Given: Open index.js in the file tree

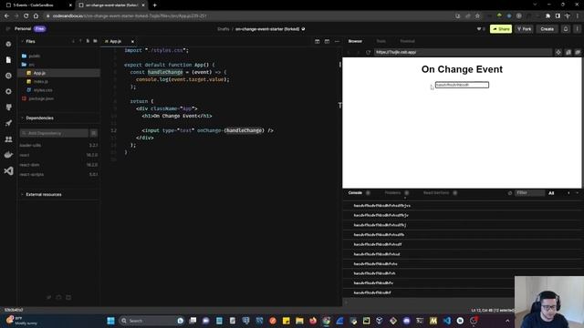Looking at the screenshot, I should (40, 81).
